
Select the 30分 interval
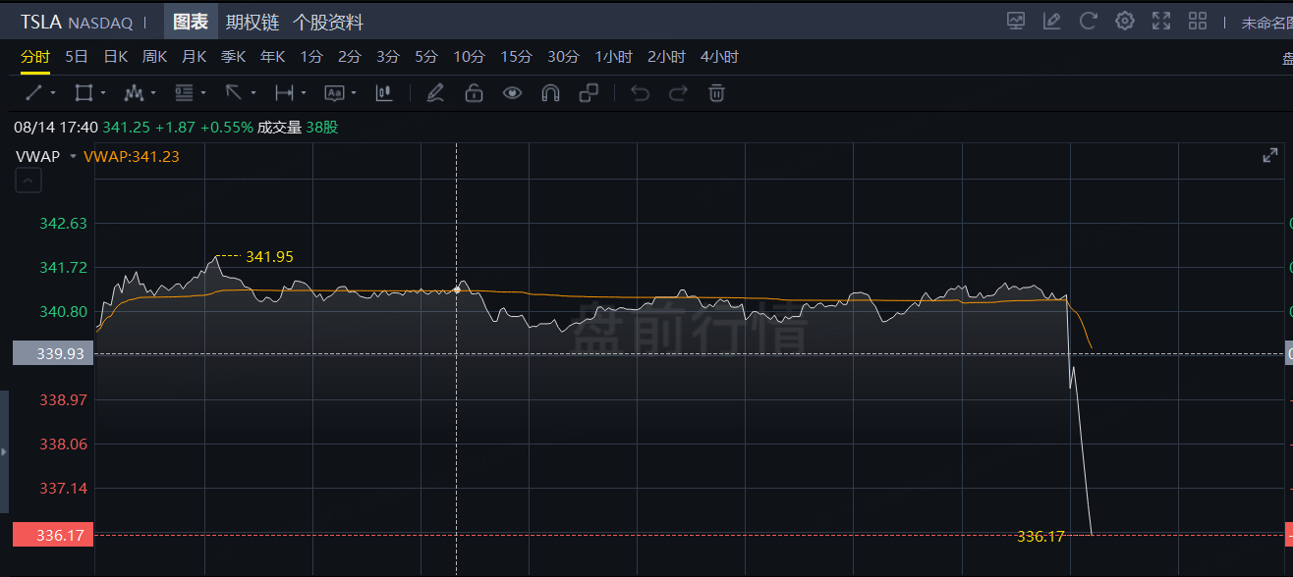[x=563, y=57]
